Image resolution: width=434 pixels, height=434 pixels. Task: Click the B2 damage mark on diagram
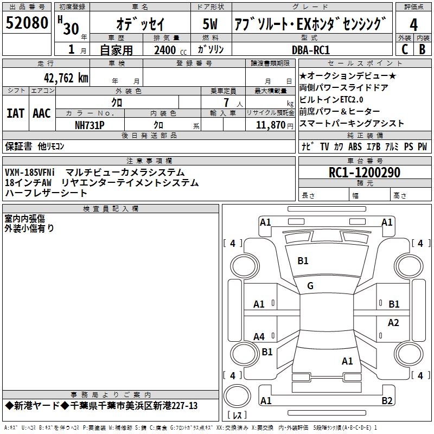pos(387,401)
